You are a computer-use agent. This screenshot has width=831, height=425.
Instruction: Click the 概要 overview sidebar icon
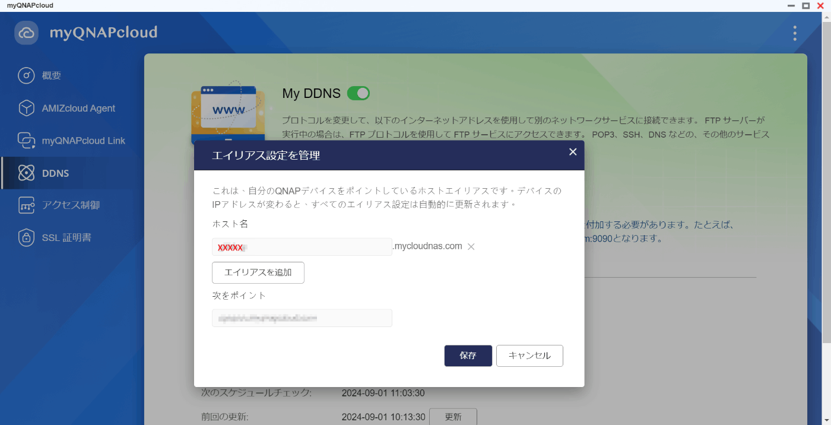[x=27, y=76]
